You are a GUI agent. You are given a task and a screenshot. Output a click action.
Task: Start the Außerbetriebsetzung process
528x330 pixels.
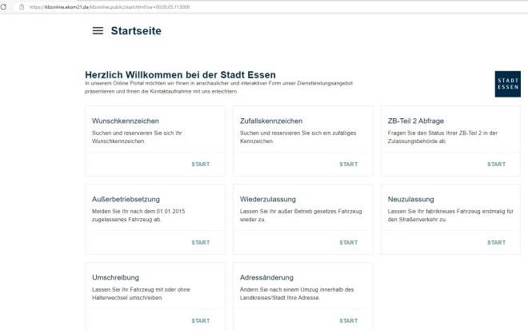[x=200, y=242]
